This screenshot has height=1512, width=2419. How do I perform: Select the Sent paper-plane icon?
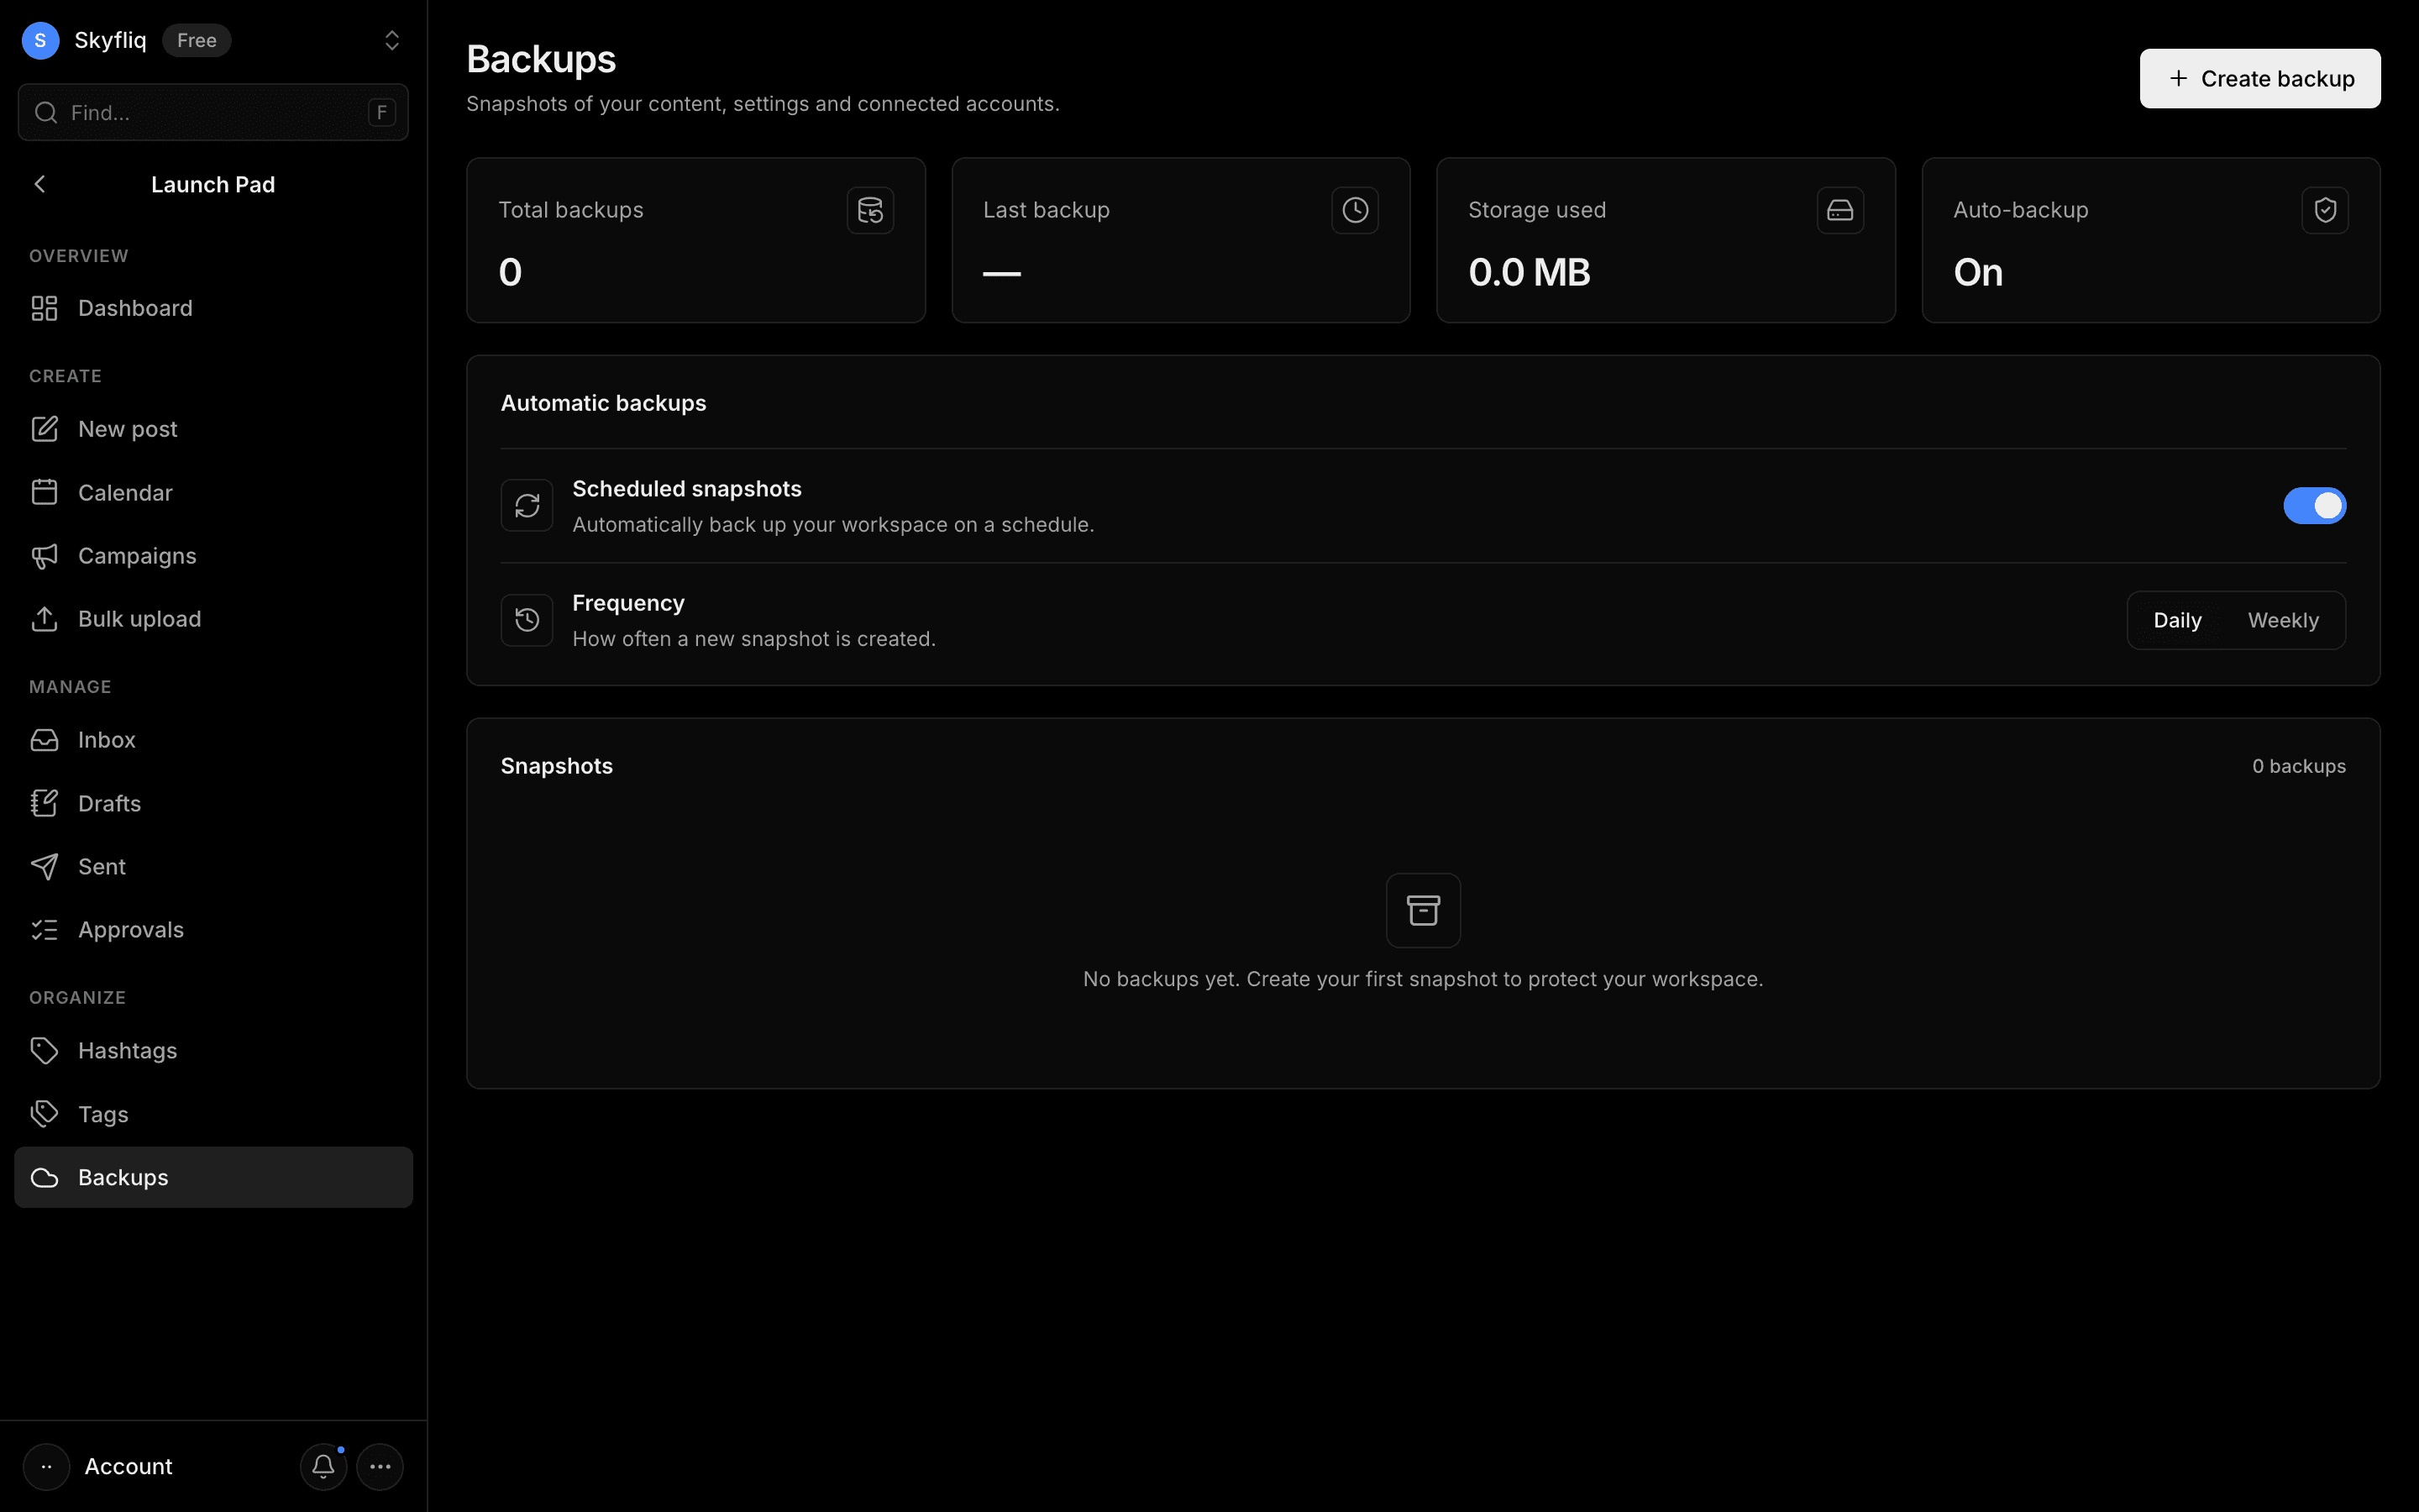click(x=44, y=866)
